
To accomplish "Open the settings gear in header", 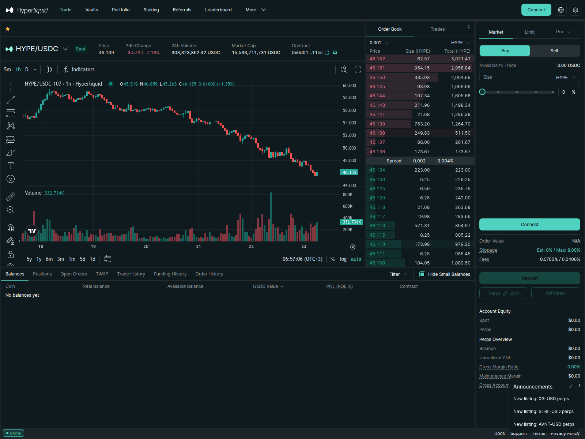I will coord(575,10).
